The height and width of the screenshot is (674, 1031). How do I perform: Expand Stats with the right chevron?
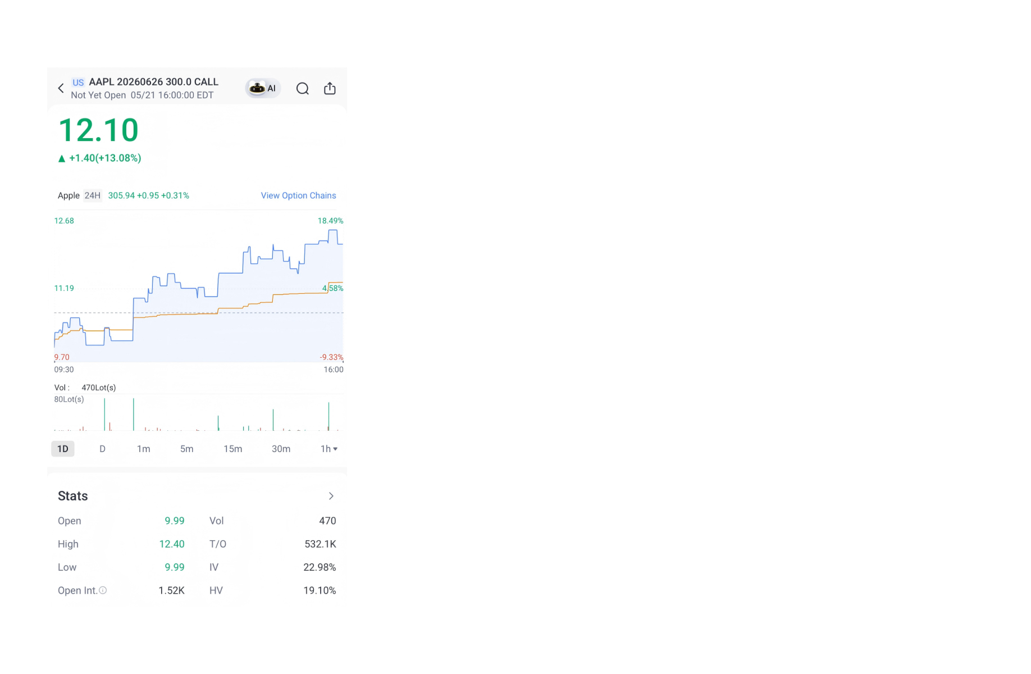(x=331, y=496)
